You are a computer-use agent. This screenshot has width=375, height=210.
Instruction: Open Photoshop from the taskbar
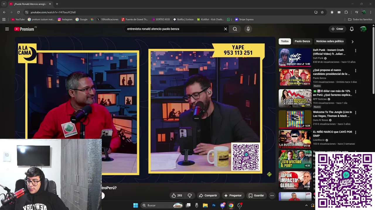click(x=214, y=205)
